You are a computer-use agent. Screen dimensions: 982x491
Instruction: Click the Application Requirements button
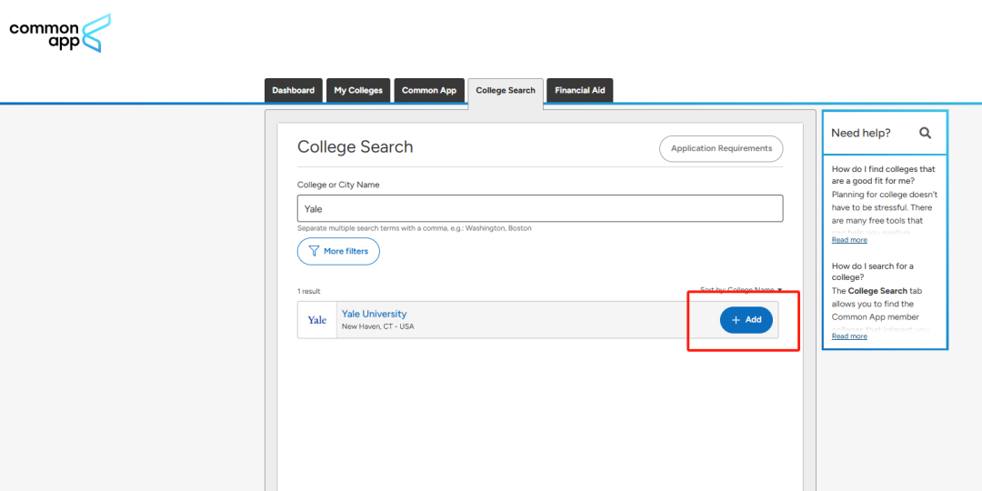click(x=721, y=149)
